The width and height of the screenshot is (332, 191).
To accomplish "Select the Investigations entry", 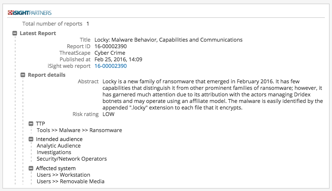I will pyautogui.click(x=54, y=152).
